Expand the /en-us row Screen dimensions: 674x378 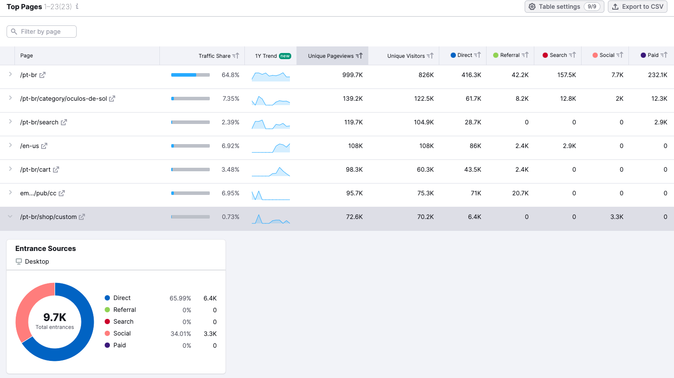pos(10,145)
